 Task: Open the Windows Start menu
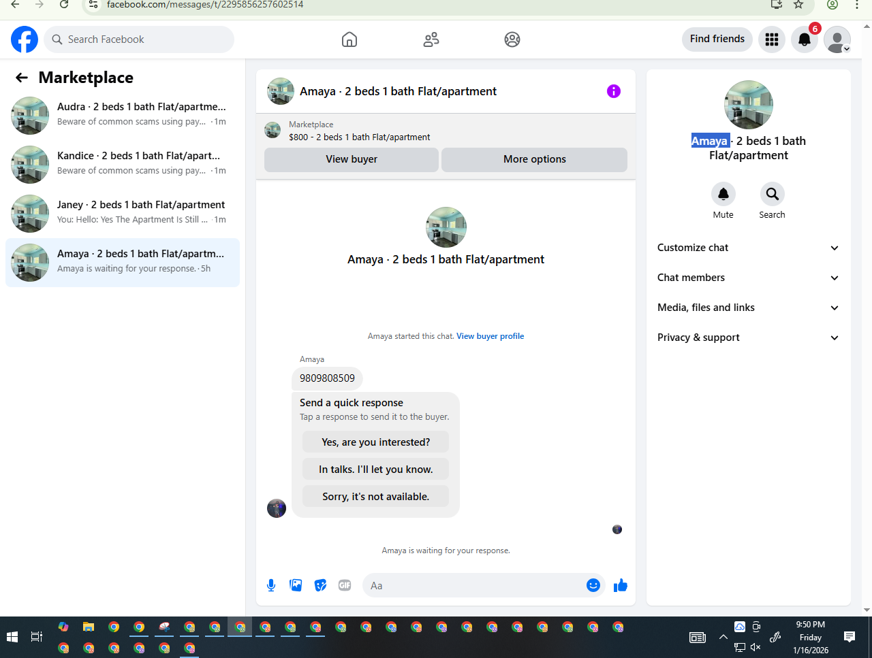coord(12,637)
